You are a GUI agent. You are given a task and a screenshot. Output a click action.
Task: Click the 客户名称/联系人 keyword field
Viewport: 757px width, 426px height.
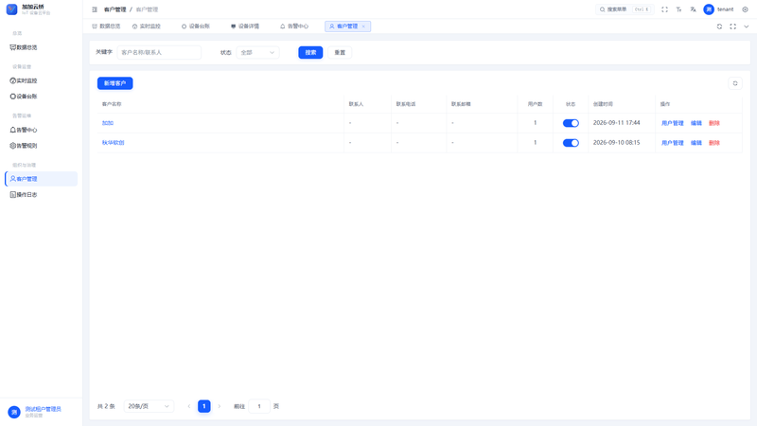159,53
